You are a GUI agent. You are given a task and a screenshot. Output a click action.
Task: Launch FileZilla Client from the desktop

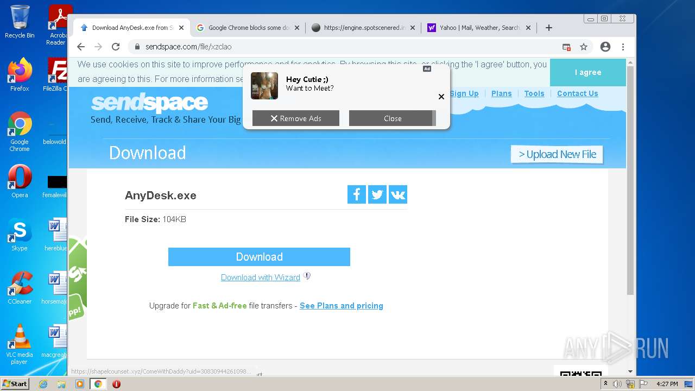click(56, 74)
